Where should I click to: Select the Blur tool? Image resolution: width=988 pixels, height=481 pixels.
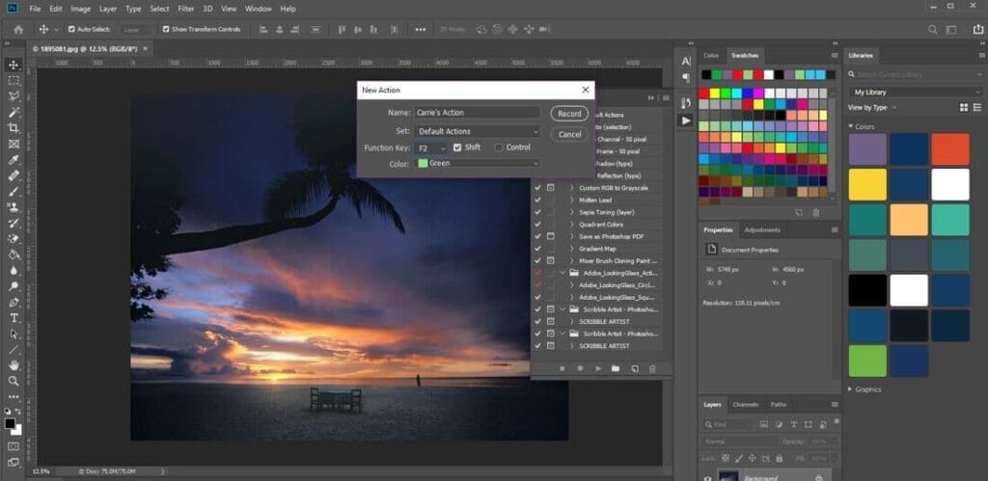coord(14,271)
